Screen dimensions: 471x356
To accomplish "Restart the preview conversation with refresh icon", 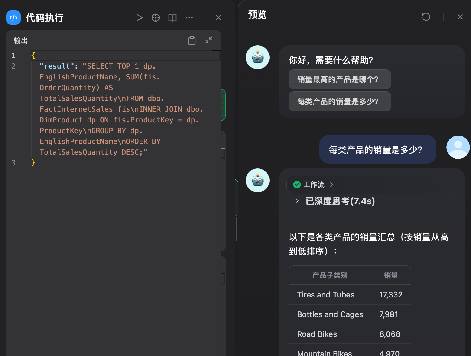I will 426,17.
